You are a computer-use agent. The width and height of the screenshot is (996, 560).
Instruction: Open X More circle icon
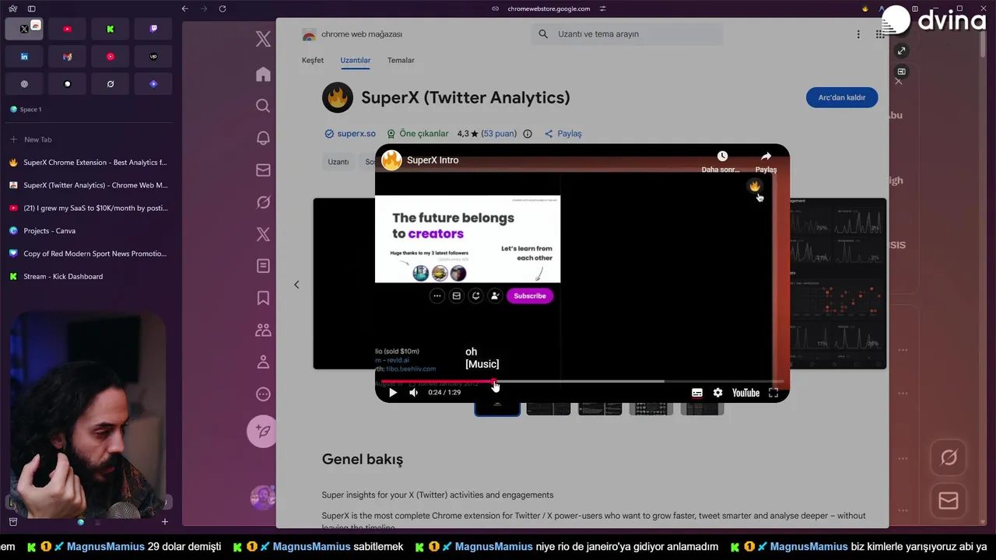(x=263, y=394)
